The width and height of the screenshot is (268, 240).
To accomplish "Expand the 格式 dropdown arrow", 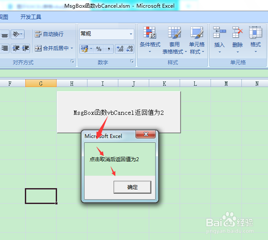I will click(256, 52).
